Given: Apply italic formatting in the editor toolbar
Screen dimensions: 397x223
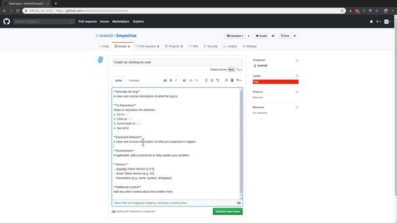Looking at the screenshot, I should 176,81.
